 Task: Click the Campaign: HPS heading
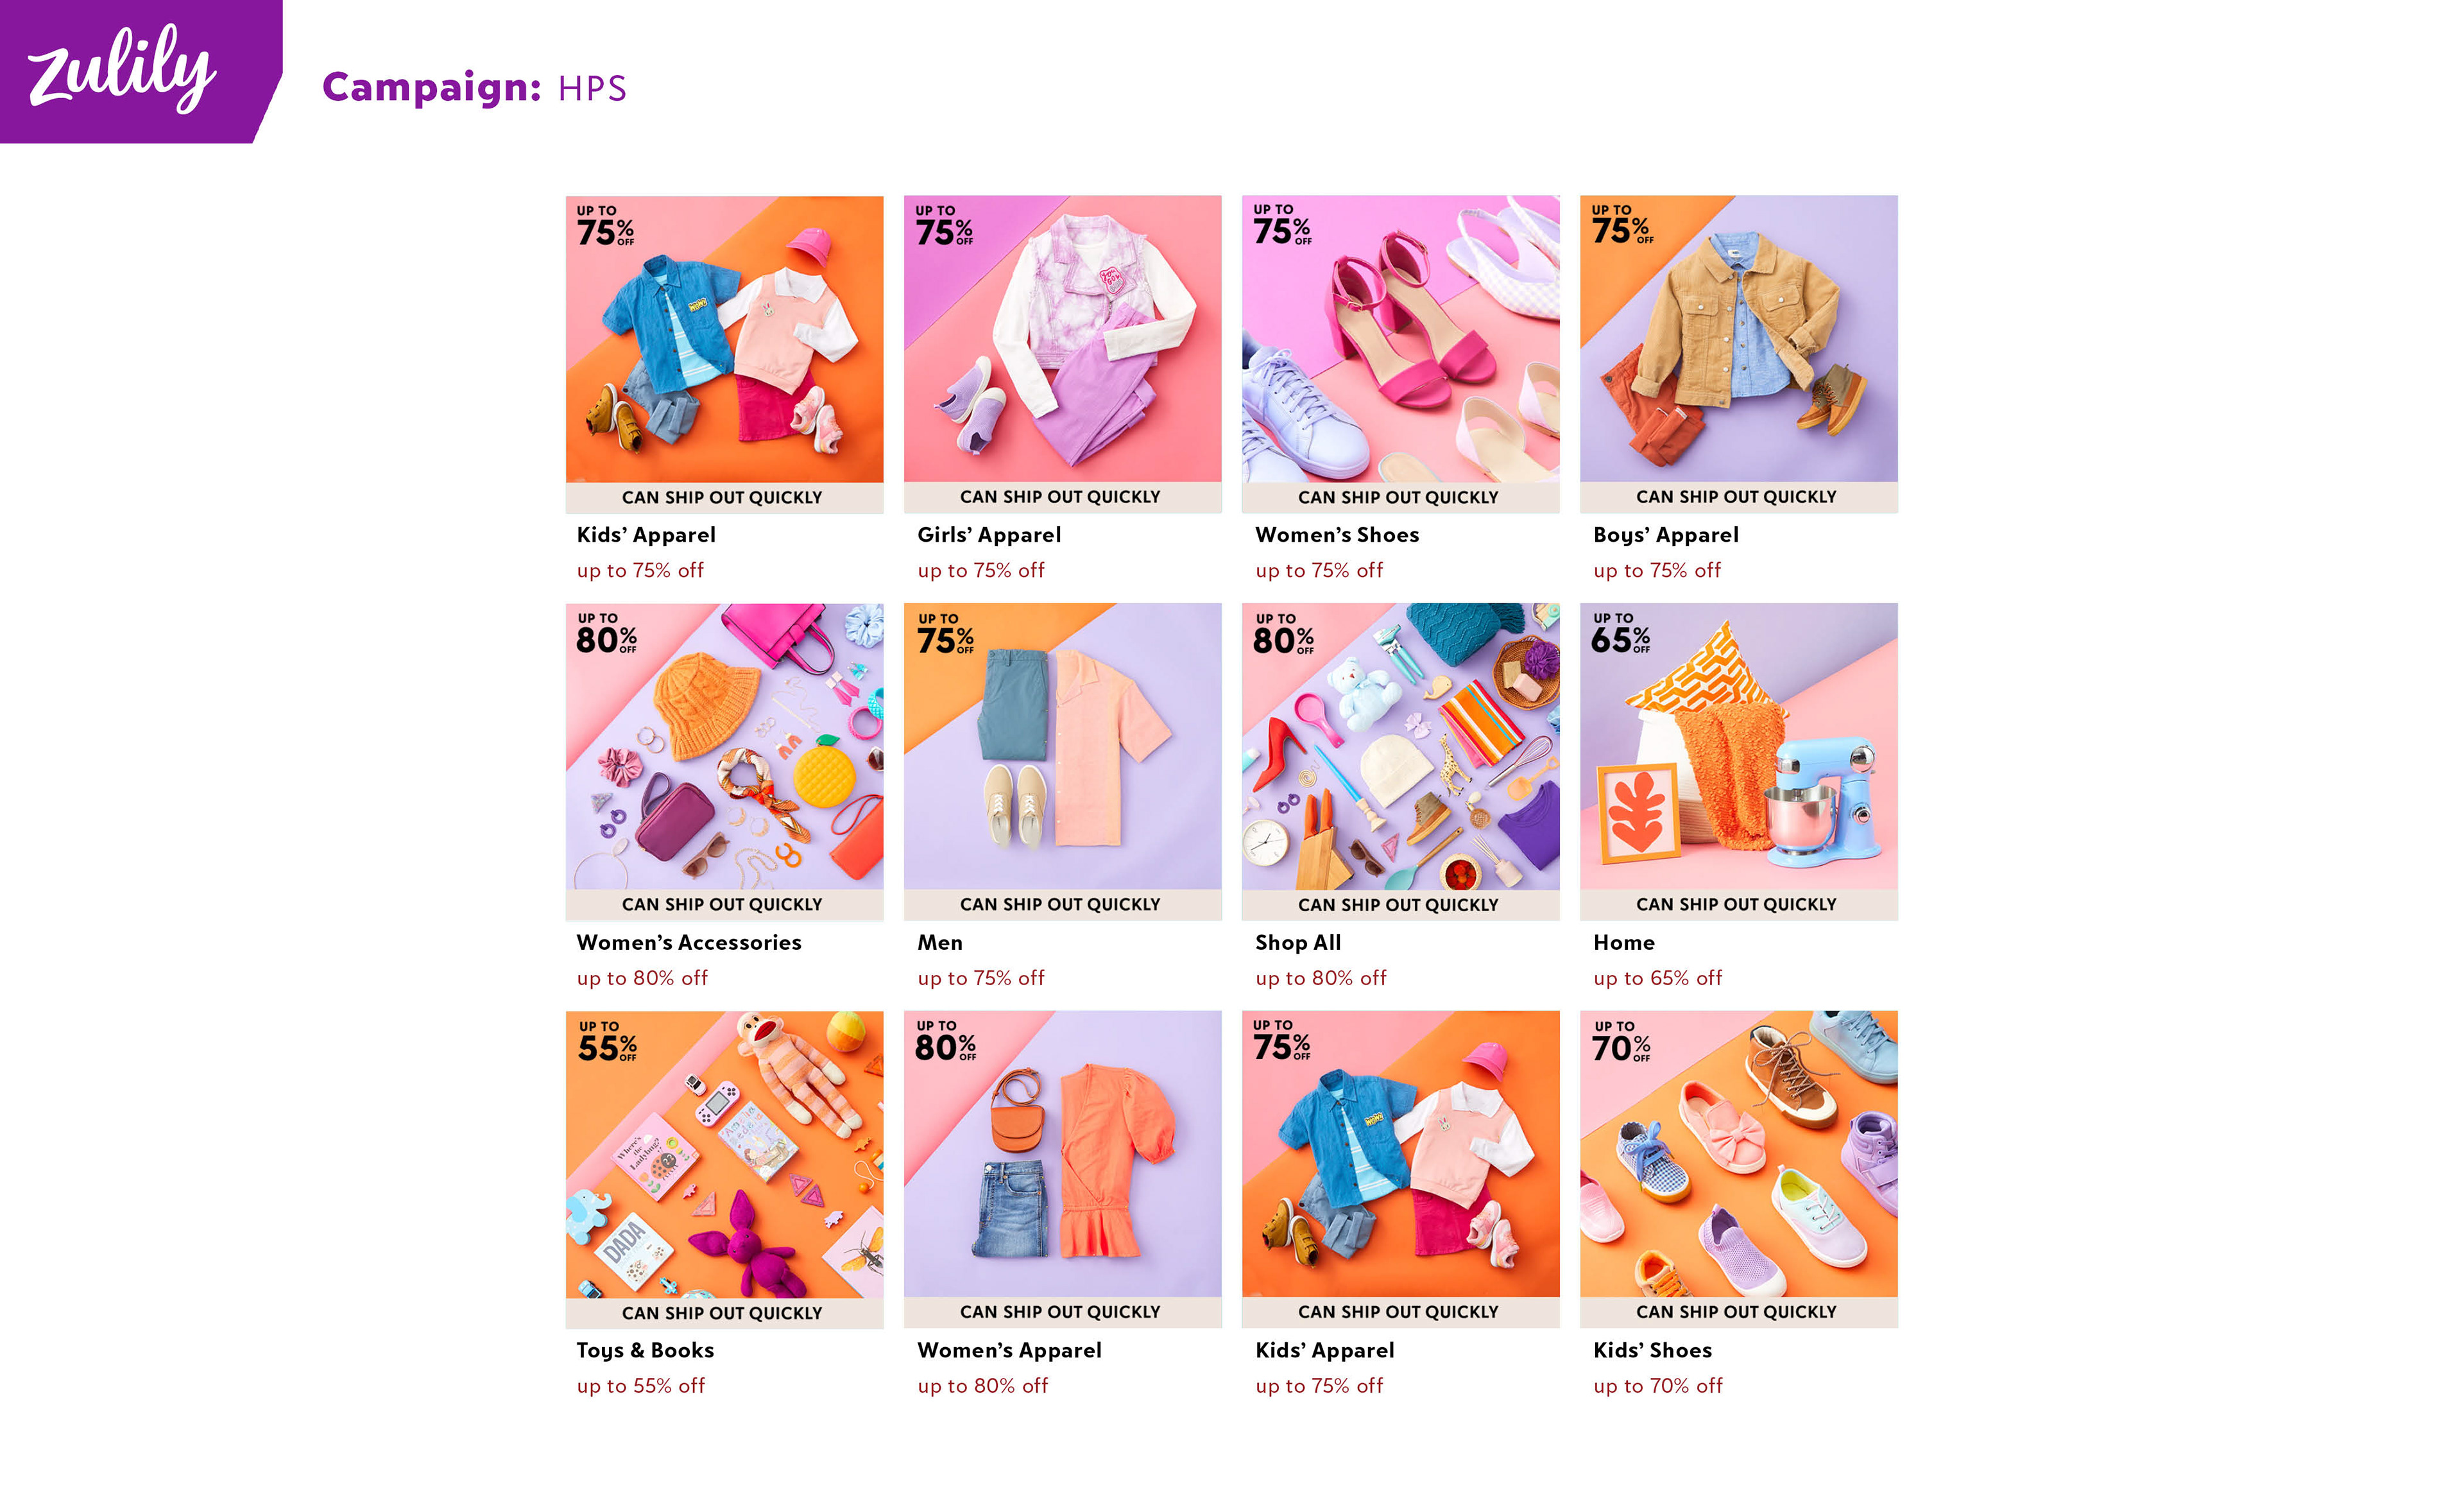click(x=474, y=88)
